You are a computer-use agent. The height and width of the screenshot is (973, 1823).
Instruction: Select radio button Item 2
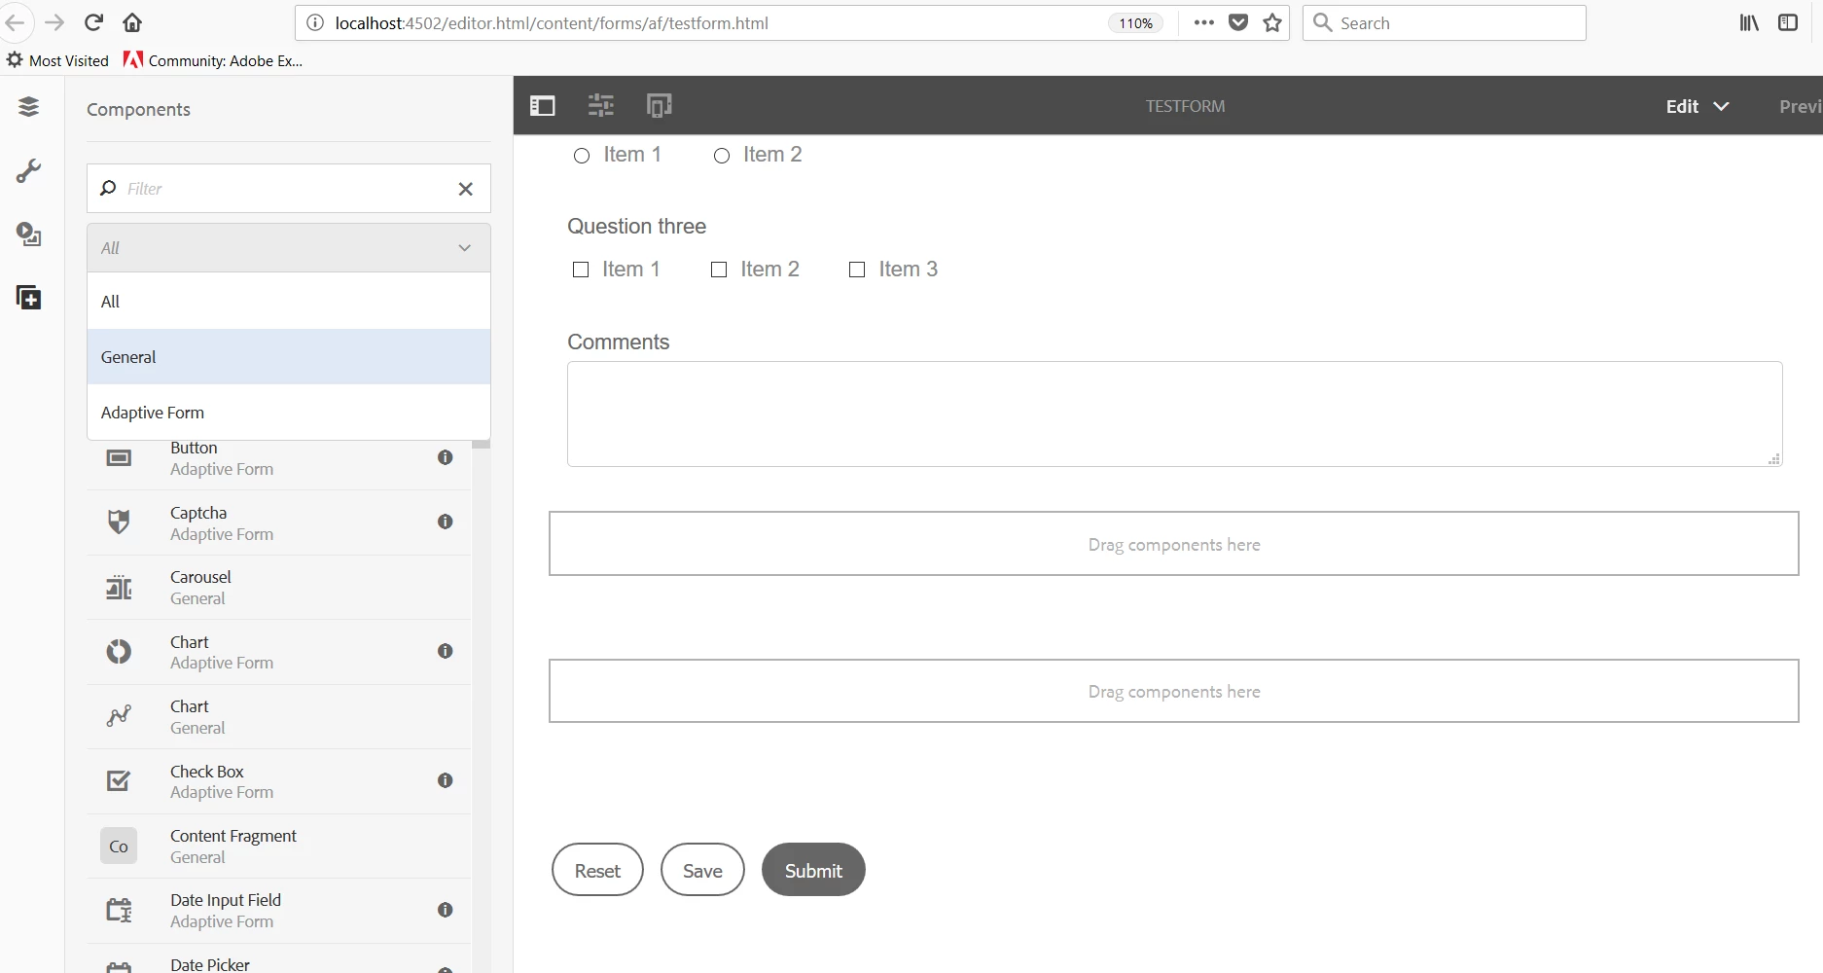click(722, 156)
